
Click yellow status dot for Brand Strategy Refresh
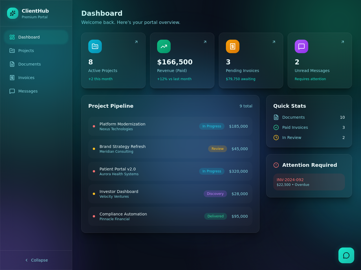pos(94,149)
